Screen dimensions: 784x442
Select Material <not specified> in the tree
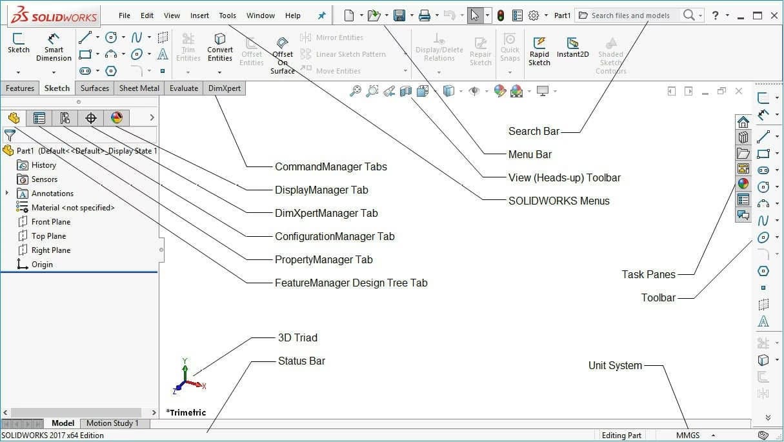65,207
